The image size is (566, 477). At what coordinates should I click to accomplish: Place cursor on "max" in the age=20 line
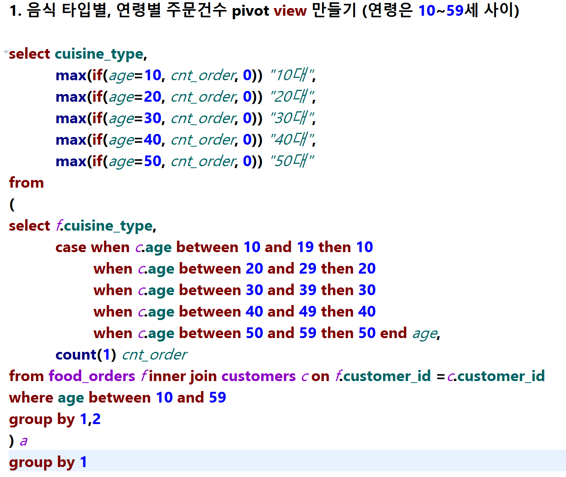coord(71,97)
